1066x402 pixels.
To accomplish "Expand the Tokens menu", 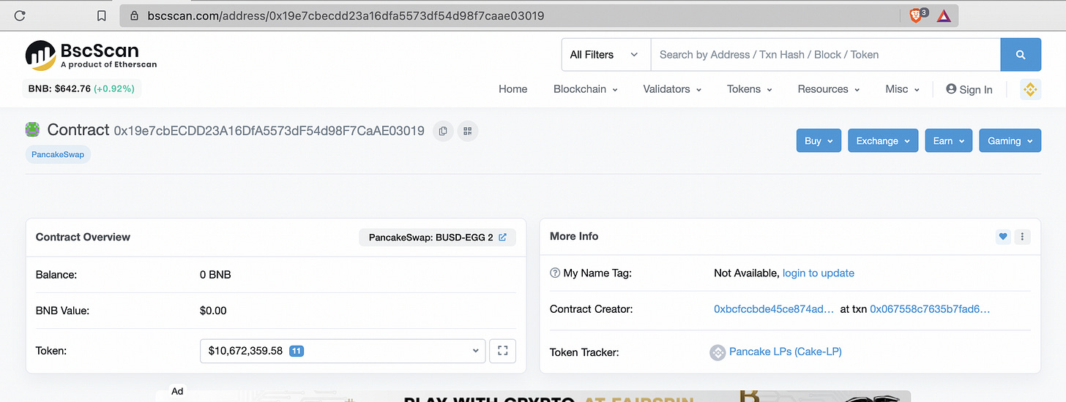I will point(749,89).
